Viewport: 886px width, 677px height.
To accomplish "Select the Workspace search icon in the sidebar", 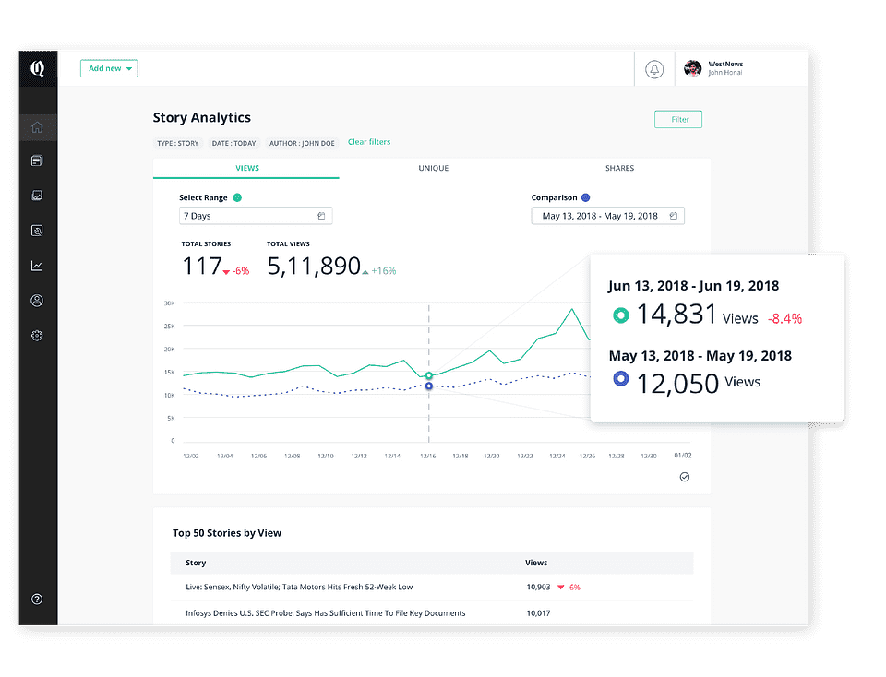I will click(x=37, y=230).
